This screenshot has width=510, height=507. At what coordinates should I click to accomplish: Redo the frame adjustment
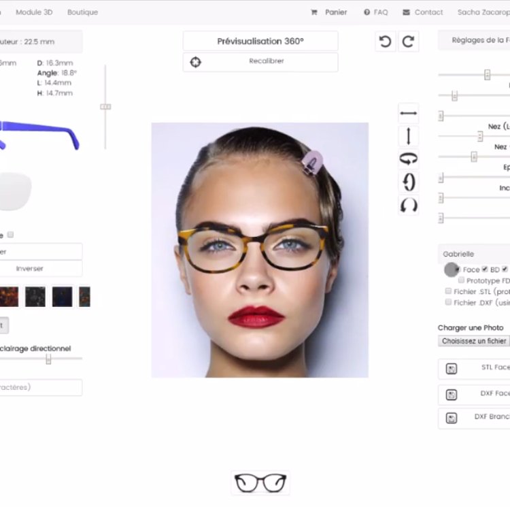pyautogui.click(x=409, y=42)
